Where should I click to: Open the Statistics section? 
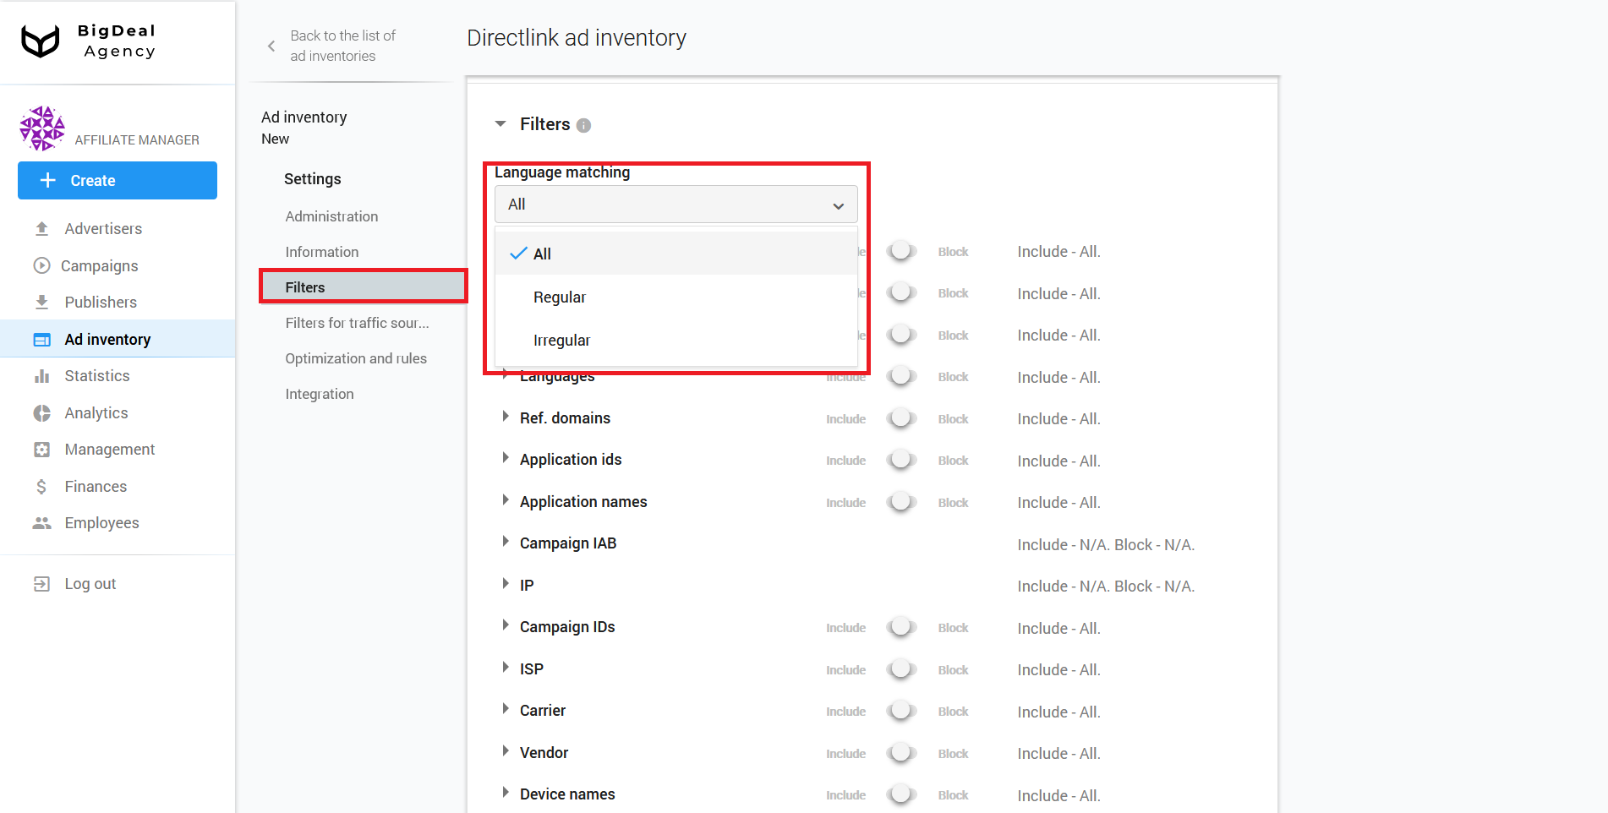(x=96, y=375)
